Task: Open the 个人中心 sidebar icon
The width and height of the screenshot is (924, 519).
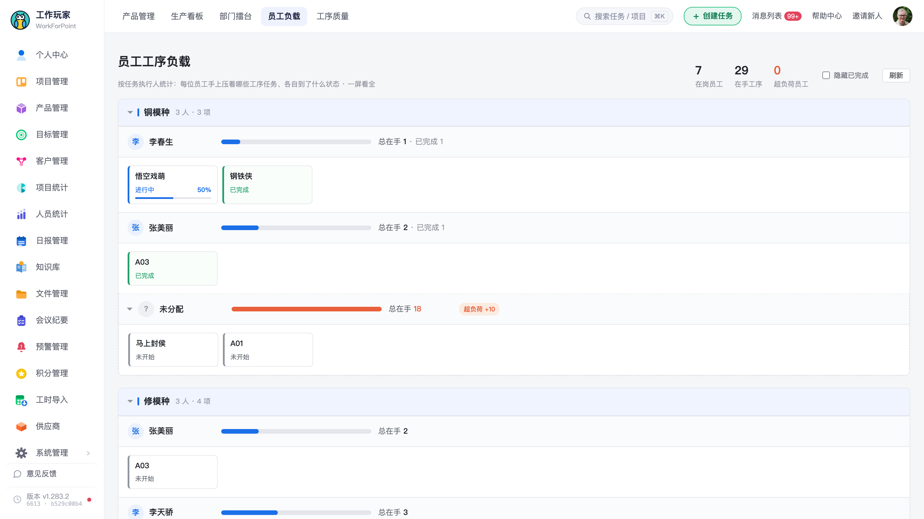Action: click(x=21, y=55)
